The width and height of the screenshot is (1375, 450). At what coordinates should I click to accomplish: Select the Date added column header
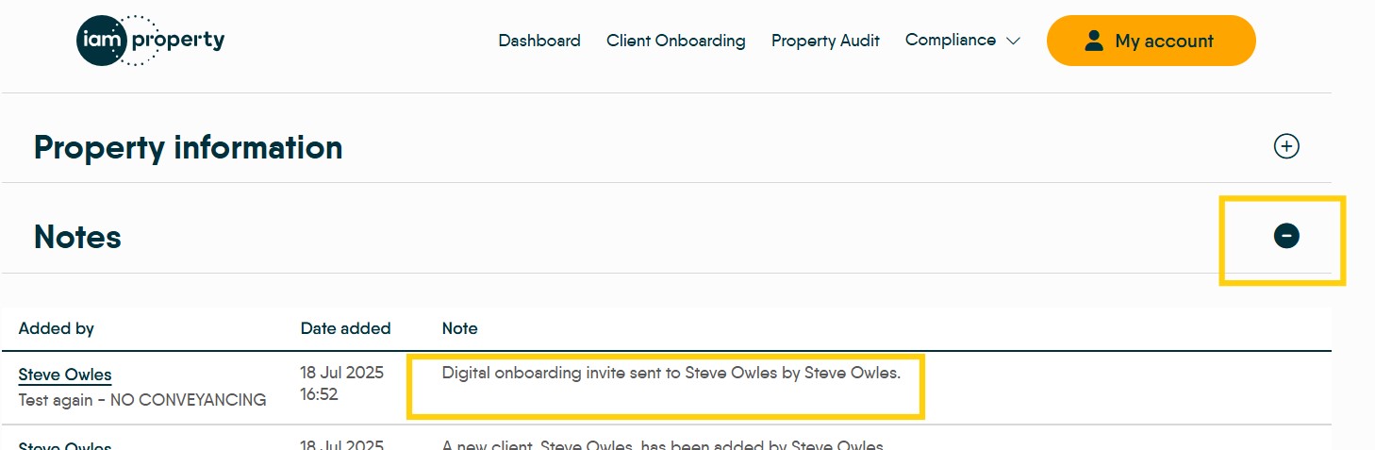(345, 328)
